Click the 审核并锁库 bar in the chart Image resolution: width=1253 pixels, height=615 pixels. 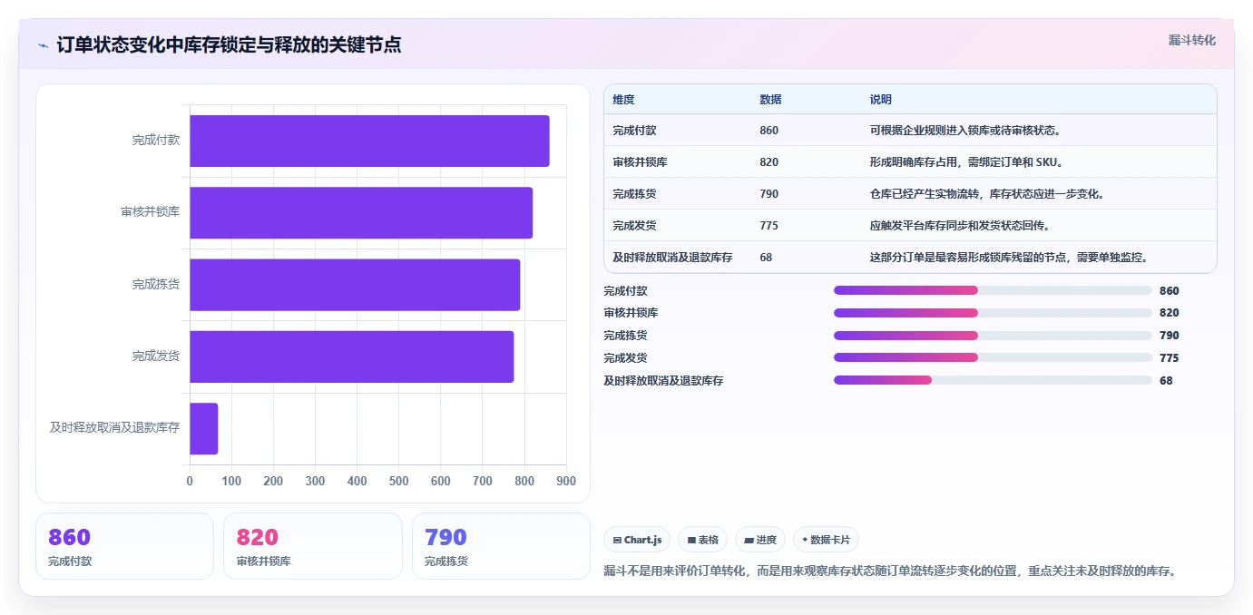click(x=361, y=212)
